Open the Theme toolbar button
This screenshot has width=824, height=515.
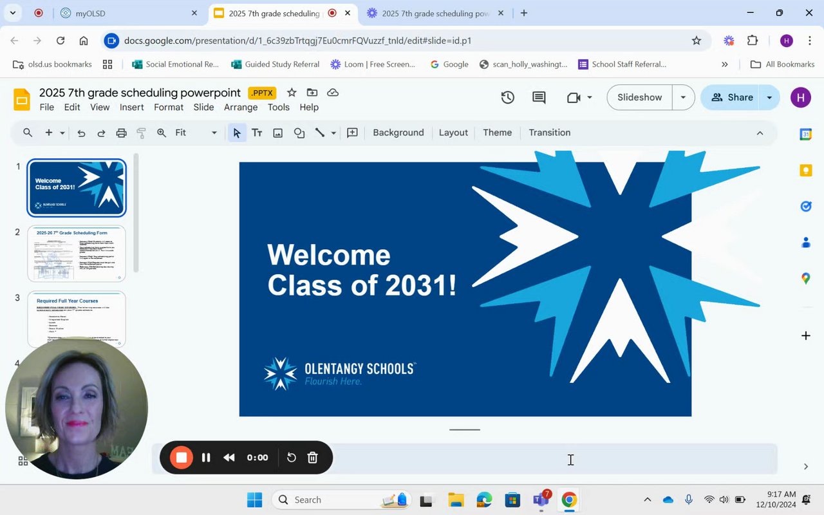click(x=498, y=133)
